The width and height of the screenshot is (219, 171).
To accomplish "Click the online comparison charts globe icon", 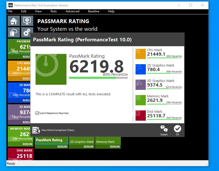I will click(36, 130).
